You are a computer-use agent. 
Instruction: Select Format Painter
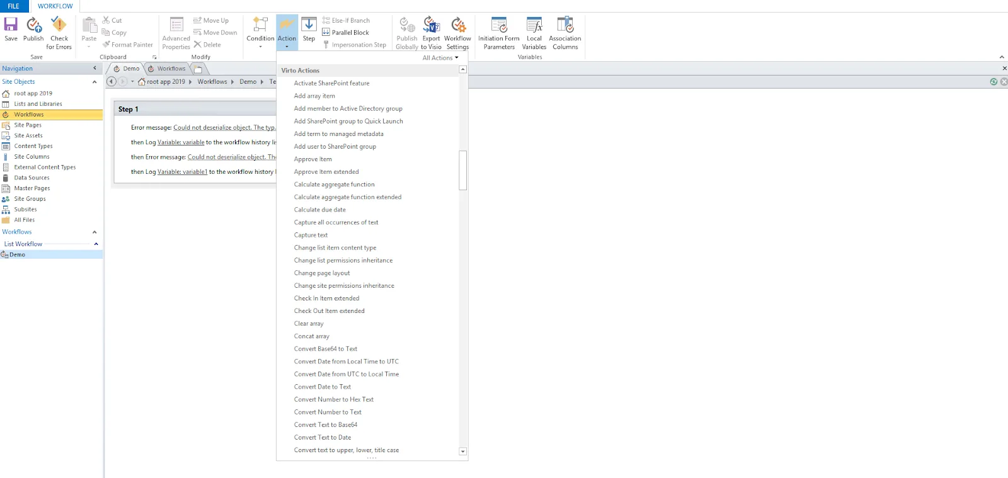coord(128,45)
